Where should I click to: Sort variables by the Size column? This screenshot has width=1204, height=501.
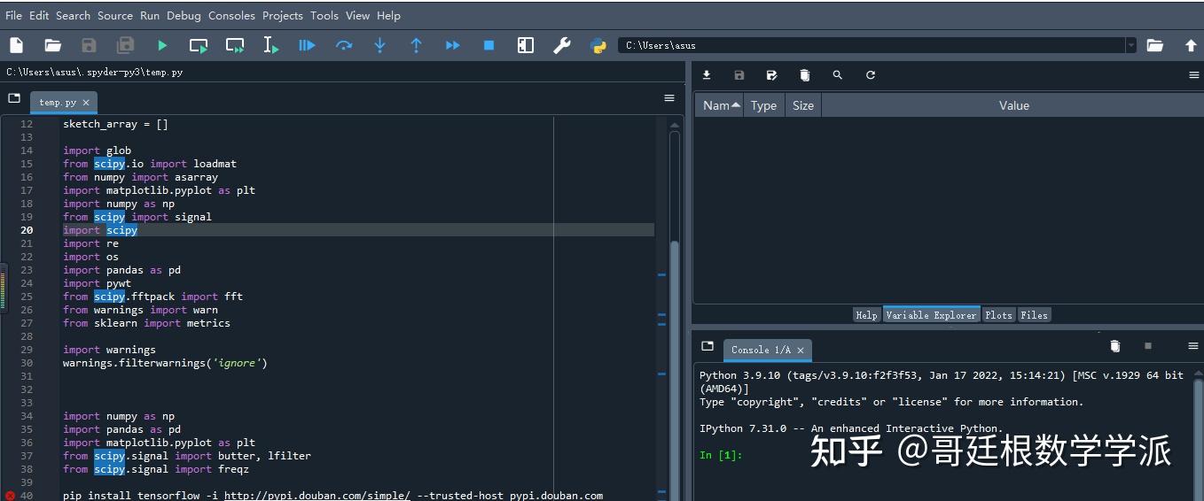tap(803, 105)
